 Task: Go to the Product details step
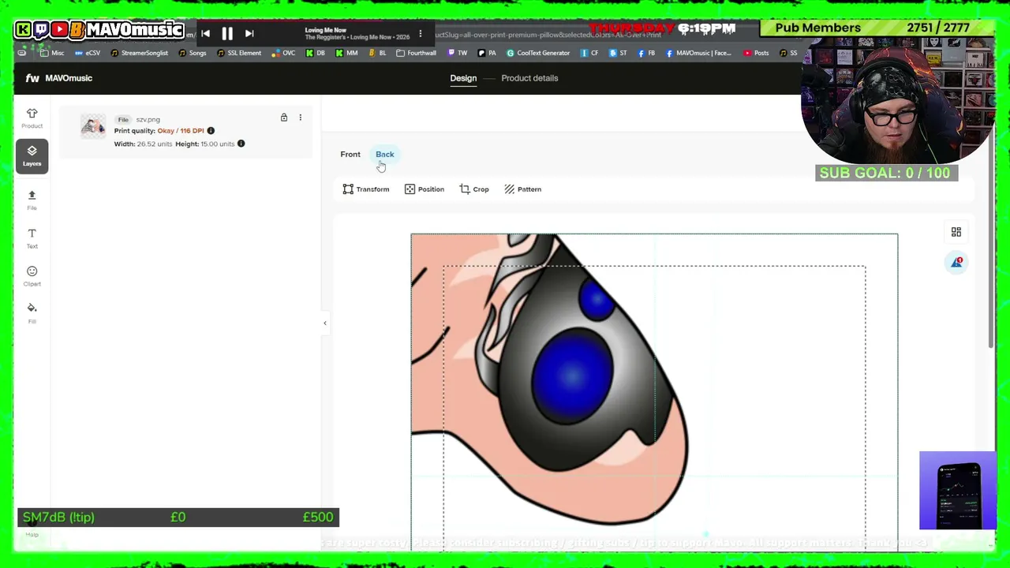(x=529, y=78)
